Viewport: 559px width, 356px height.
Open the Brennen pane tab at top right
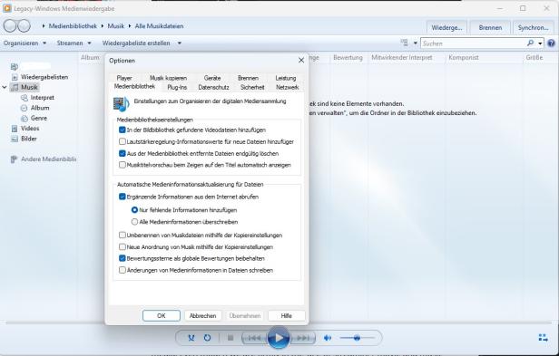(x=490, y=27)
